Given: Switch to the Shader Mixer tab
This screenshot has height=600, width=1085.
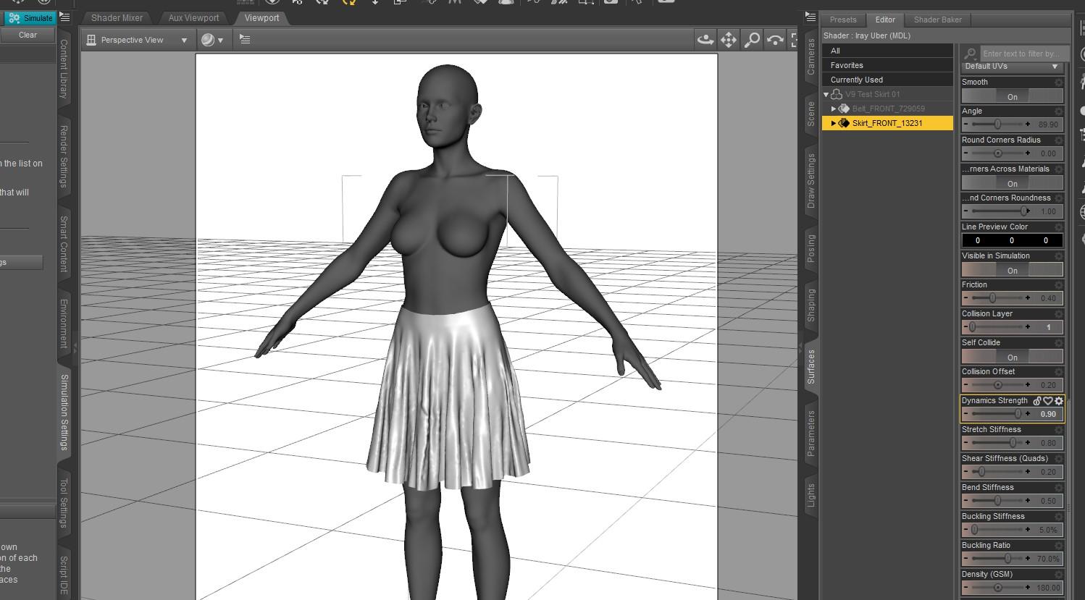Looking at the screenshot, I should click(x=117, y=18).
